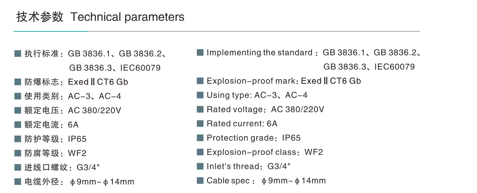The height and width of the screenshot is (193, 477).
Task: Select the Rated current: 6A text
Action: click(x=242, y=124)
